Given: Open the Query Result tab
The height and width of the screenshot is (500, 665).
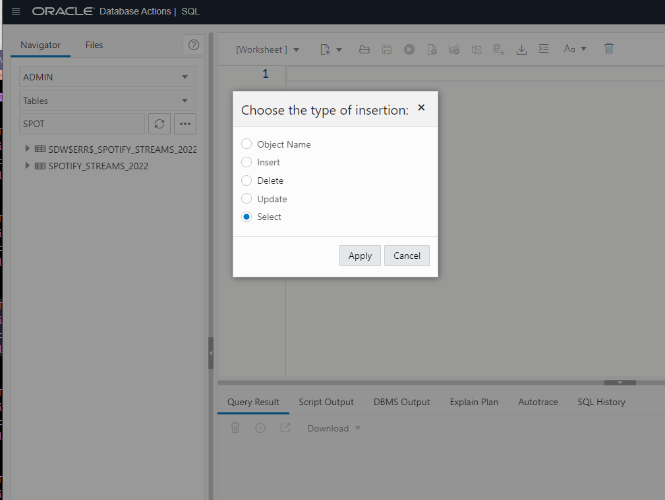Looking at the screenshot, I should click(253, 402).
